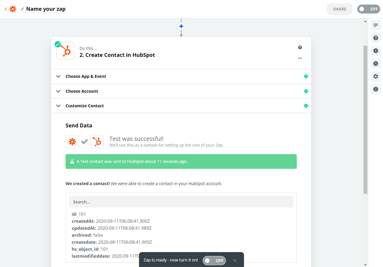383x267 pixels.
Task: Click the Zapier logo in the header
Action: 13,9
